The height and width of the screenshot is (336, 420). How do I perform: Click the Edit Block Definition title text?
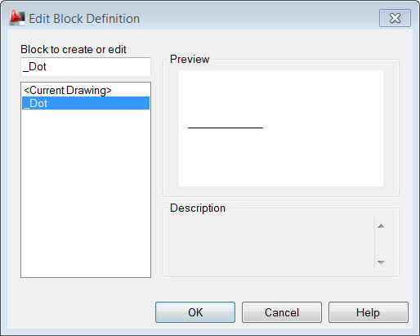tap(84, 19)
